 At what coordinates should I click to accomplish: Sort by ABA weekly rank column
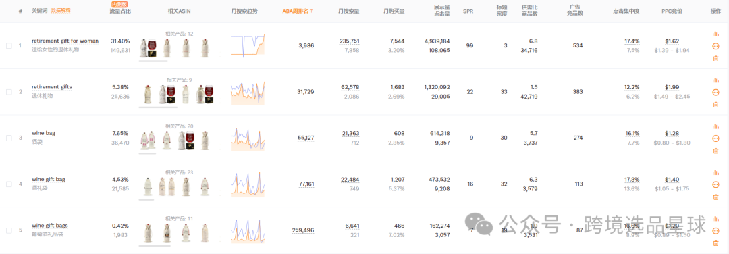tap(298, 11)
